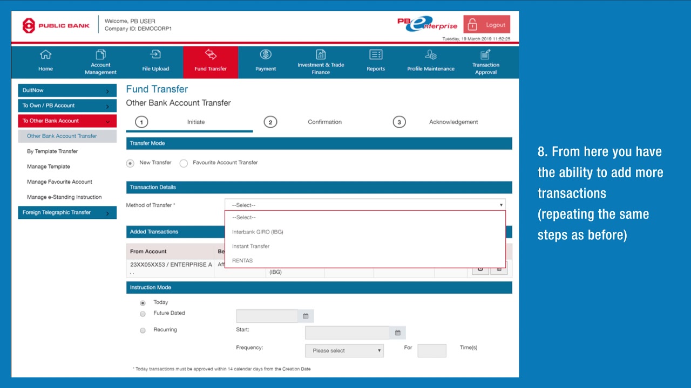Click the Transfer Mode section header
The height and width of the screenshot is (388, 691).
click(x=319, y=143)
